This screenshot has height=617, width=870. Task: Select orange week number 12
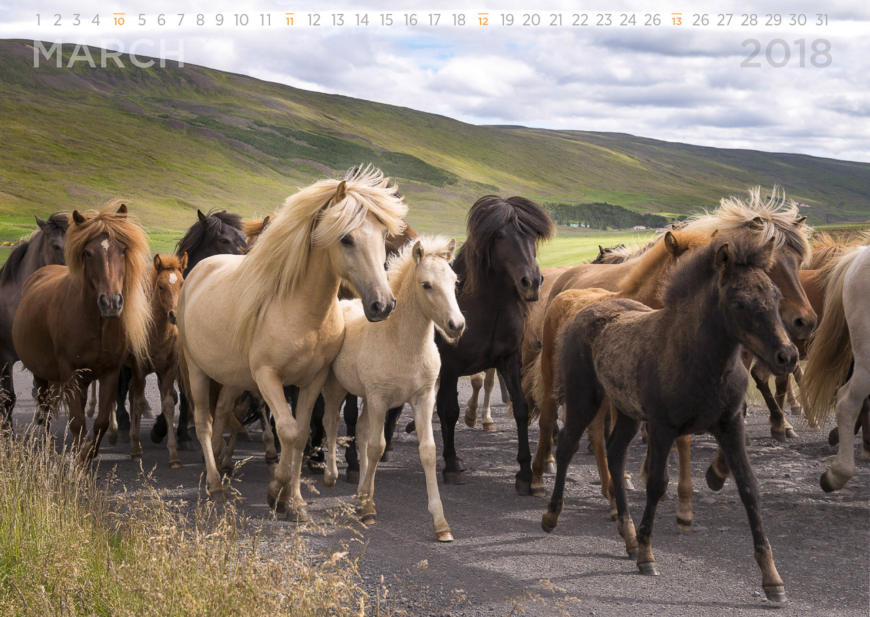point(483,20)
